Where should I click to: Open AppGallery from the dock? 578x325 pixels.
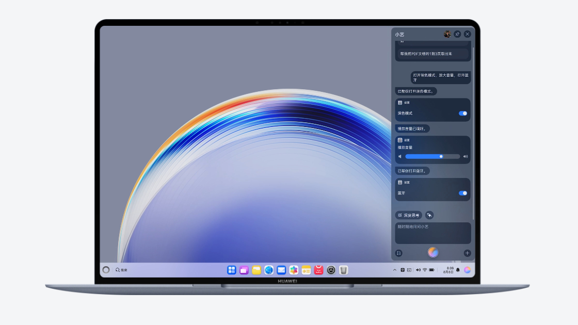point(318,270)
